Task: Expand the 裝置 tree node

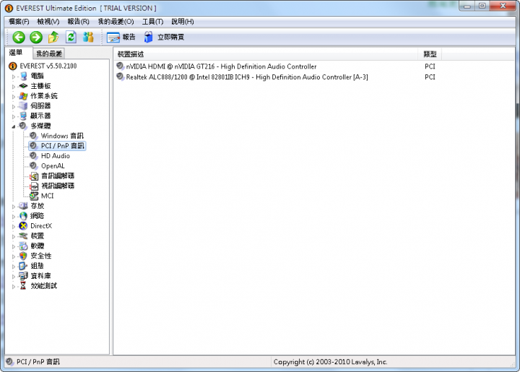Action: (x=14, y=236)
